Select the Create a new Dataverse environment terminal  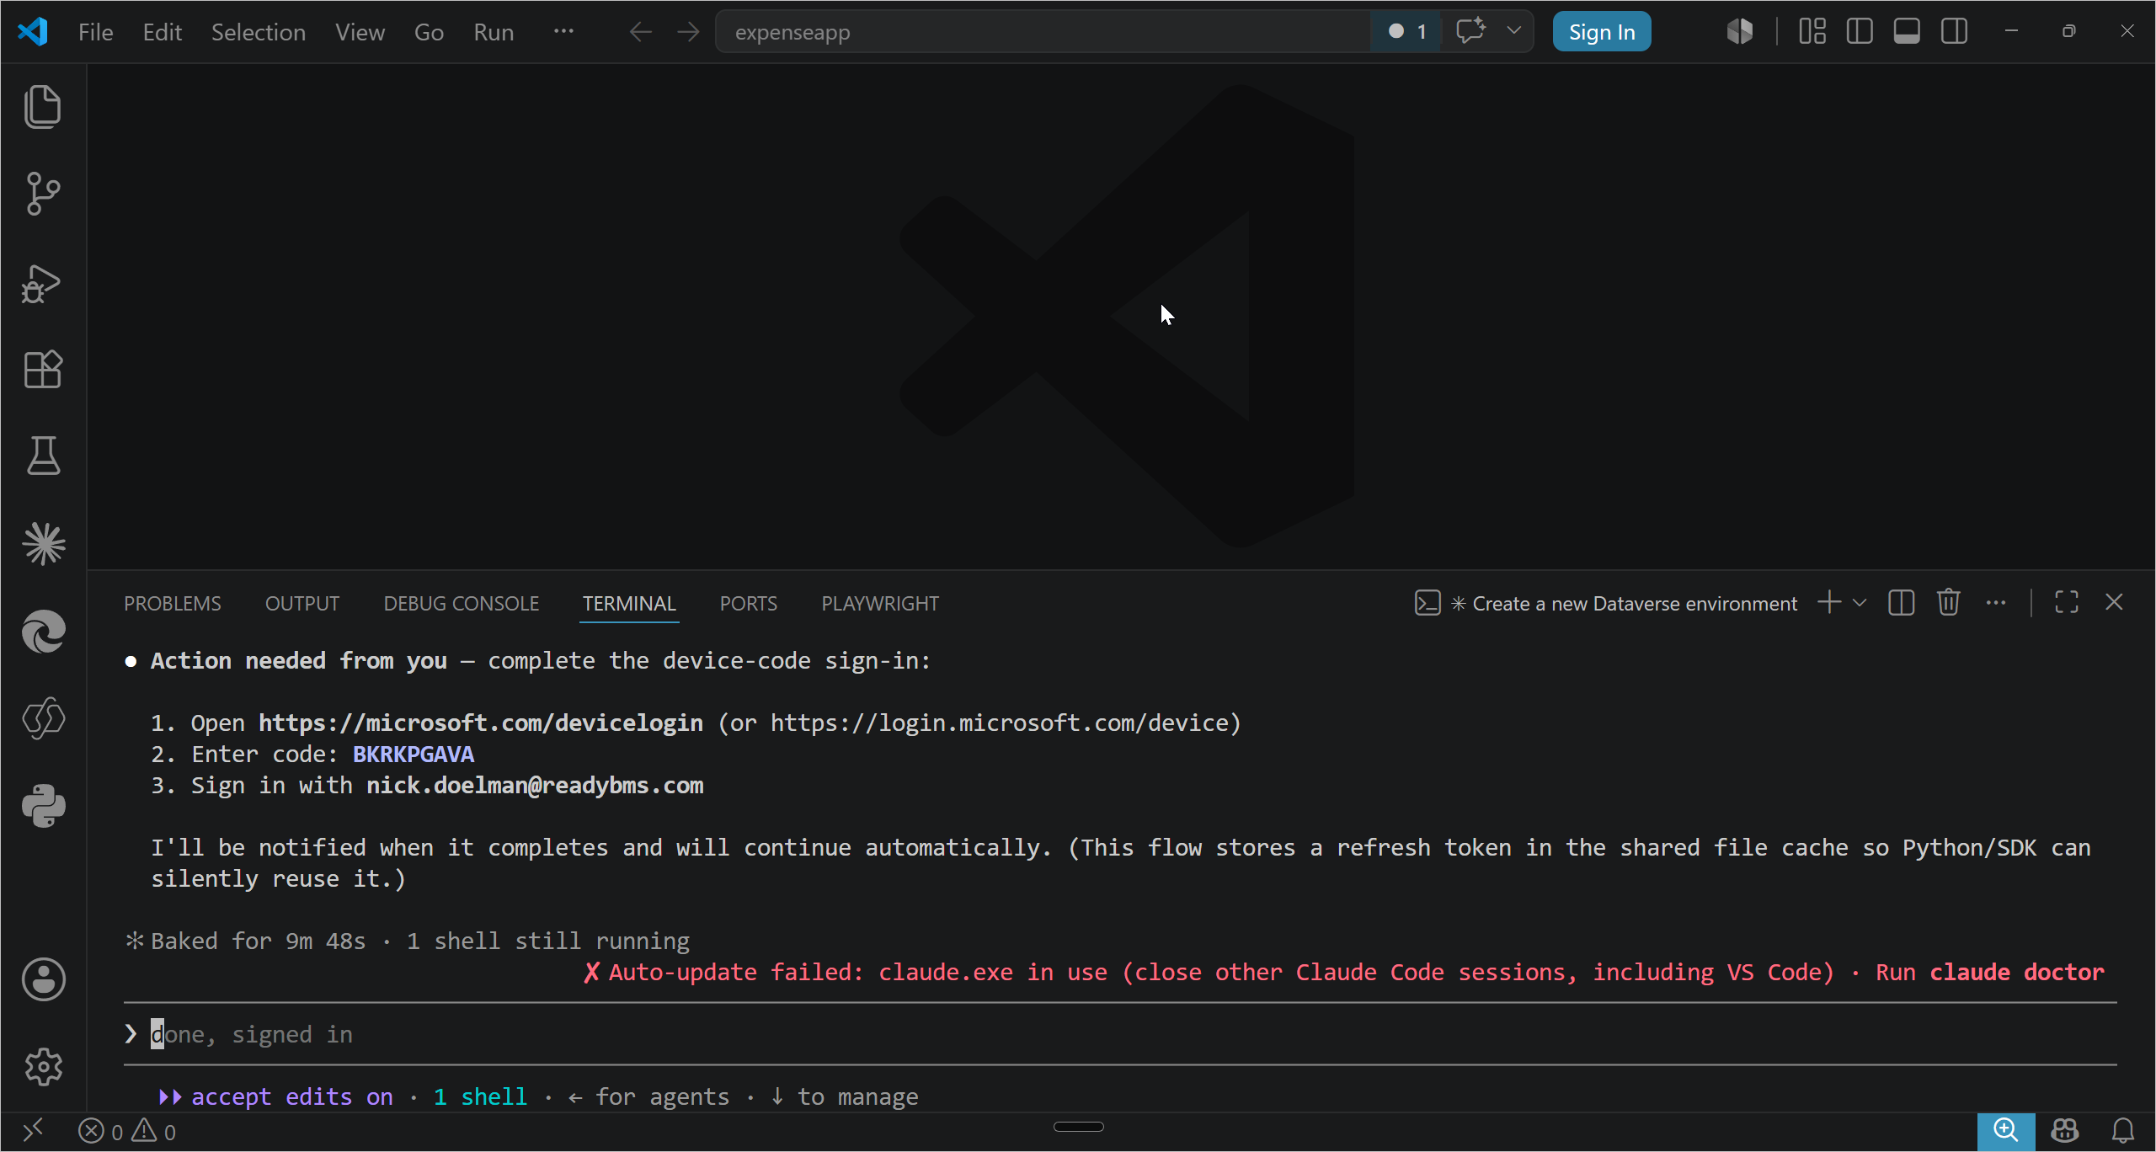(x=1607, y=604)
